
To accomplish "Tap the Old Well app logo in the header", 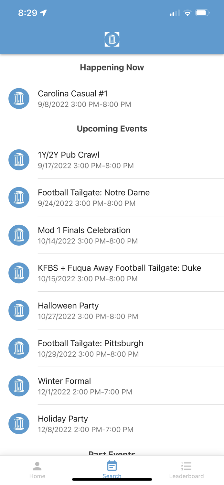I will click(112, 39).
